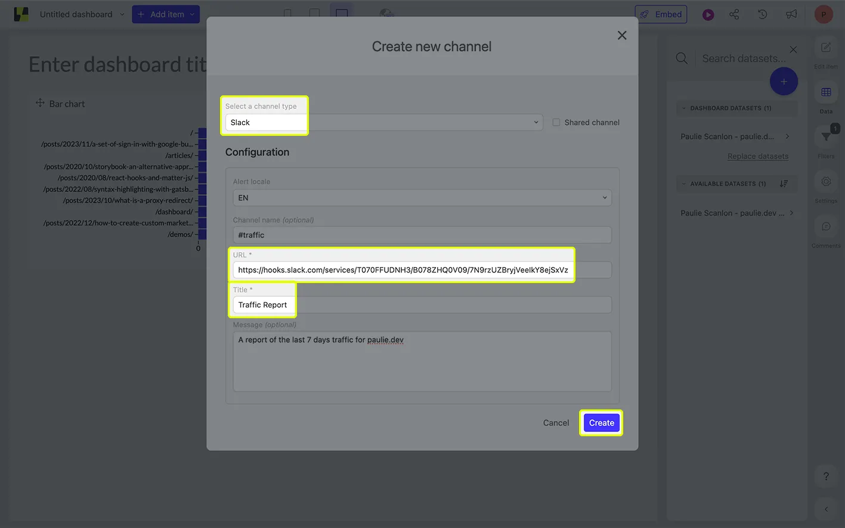Collapse the Available Datasets section
Image resolution: width=845 pixels, height=528 pixels.
(x=684, y=184)
